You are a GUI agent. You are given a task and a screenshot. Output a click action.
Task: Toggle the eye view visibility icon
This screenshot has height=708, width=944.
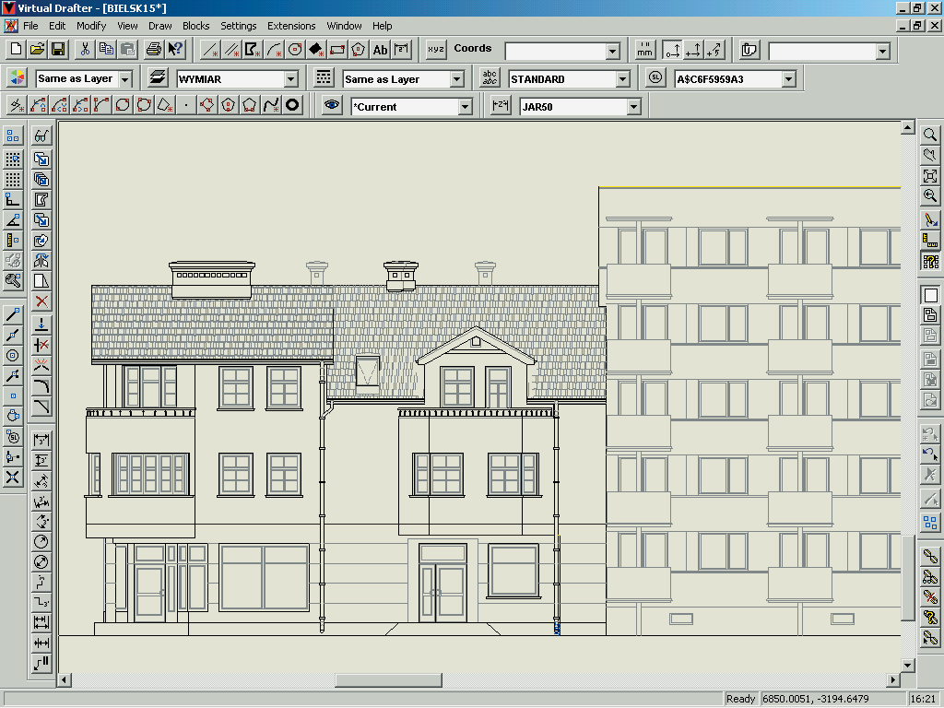pyautogui.click(x=332, y=106)
